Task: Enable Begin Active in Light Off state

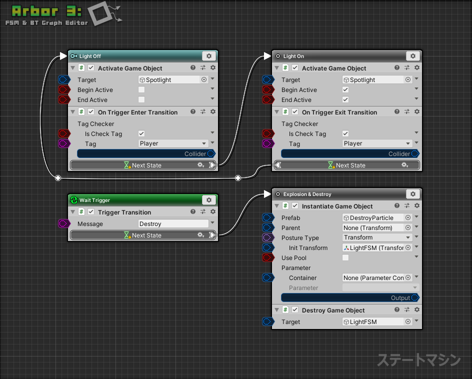Action: click(141, 90)
